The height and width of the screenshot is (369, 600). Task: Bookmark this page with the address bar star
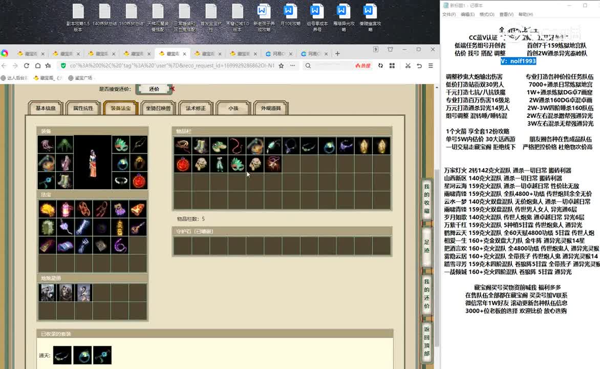pos(281,66)
